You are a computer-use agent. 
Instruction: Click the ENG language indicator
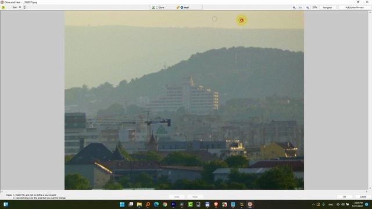click(331, 204)
